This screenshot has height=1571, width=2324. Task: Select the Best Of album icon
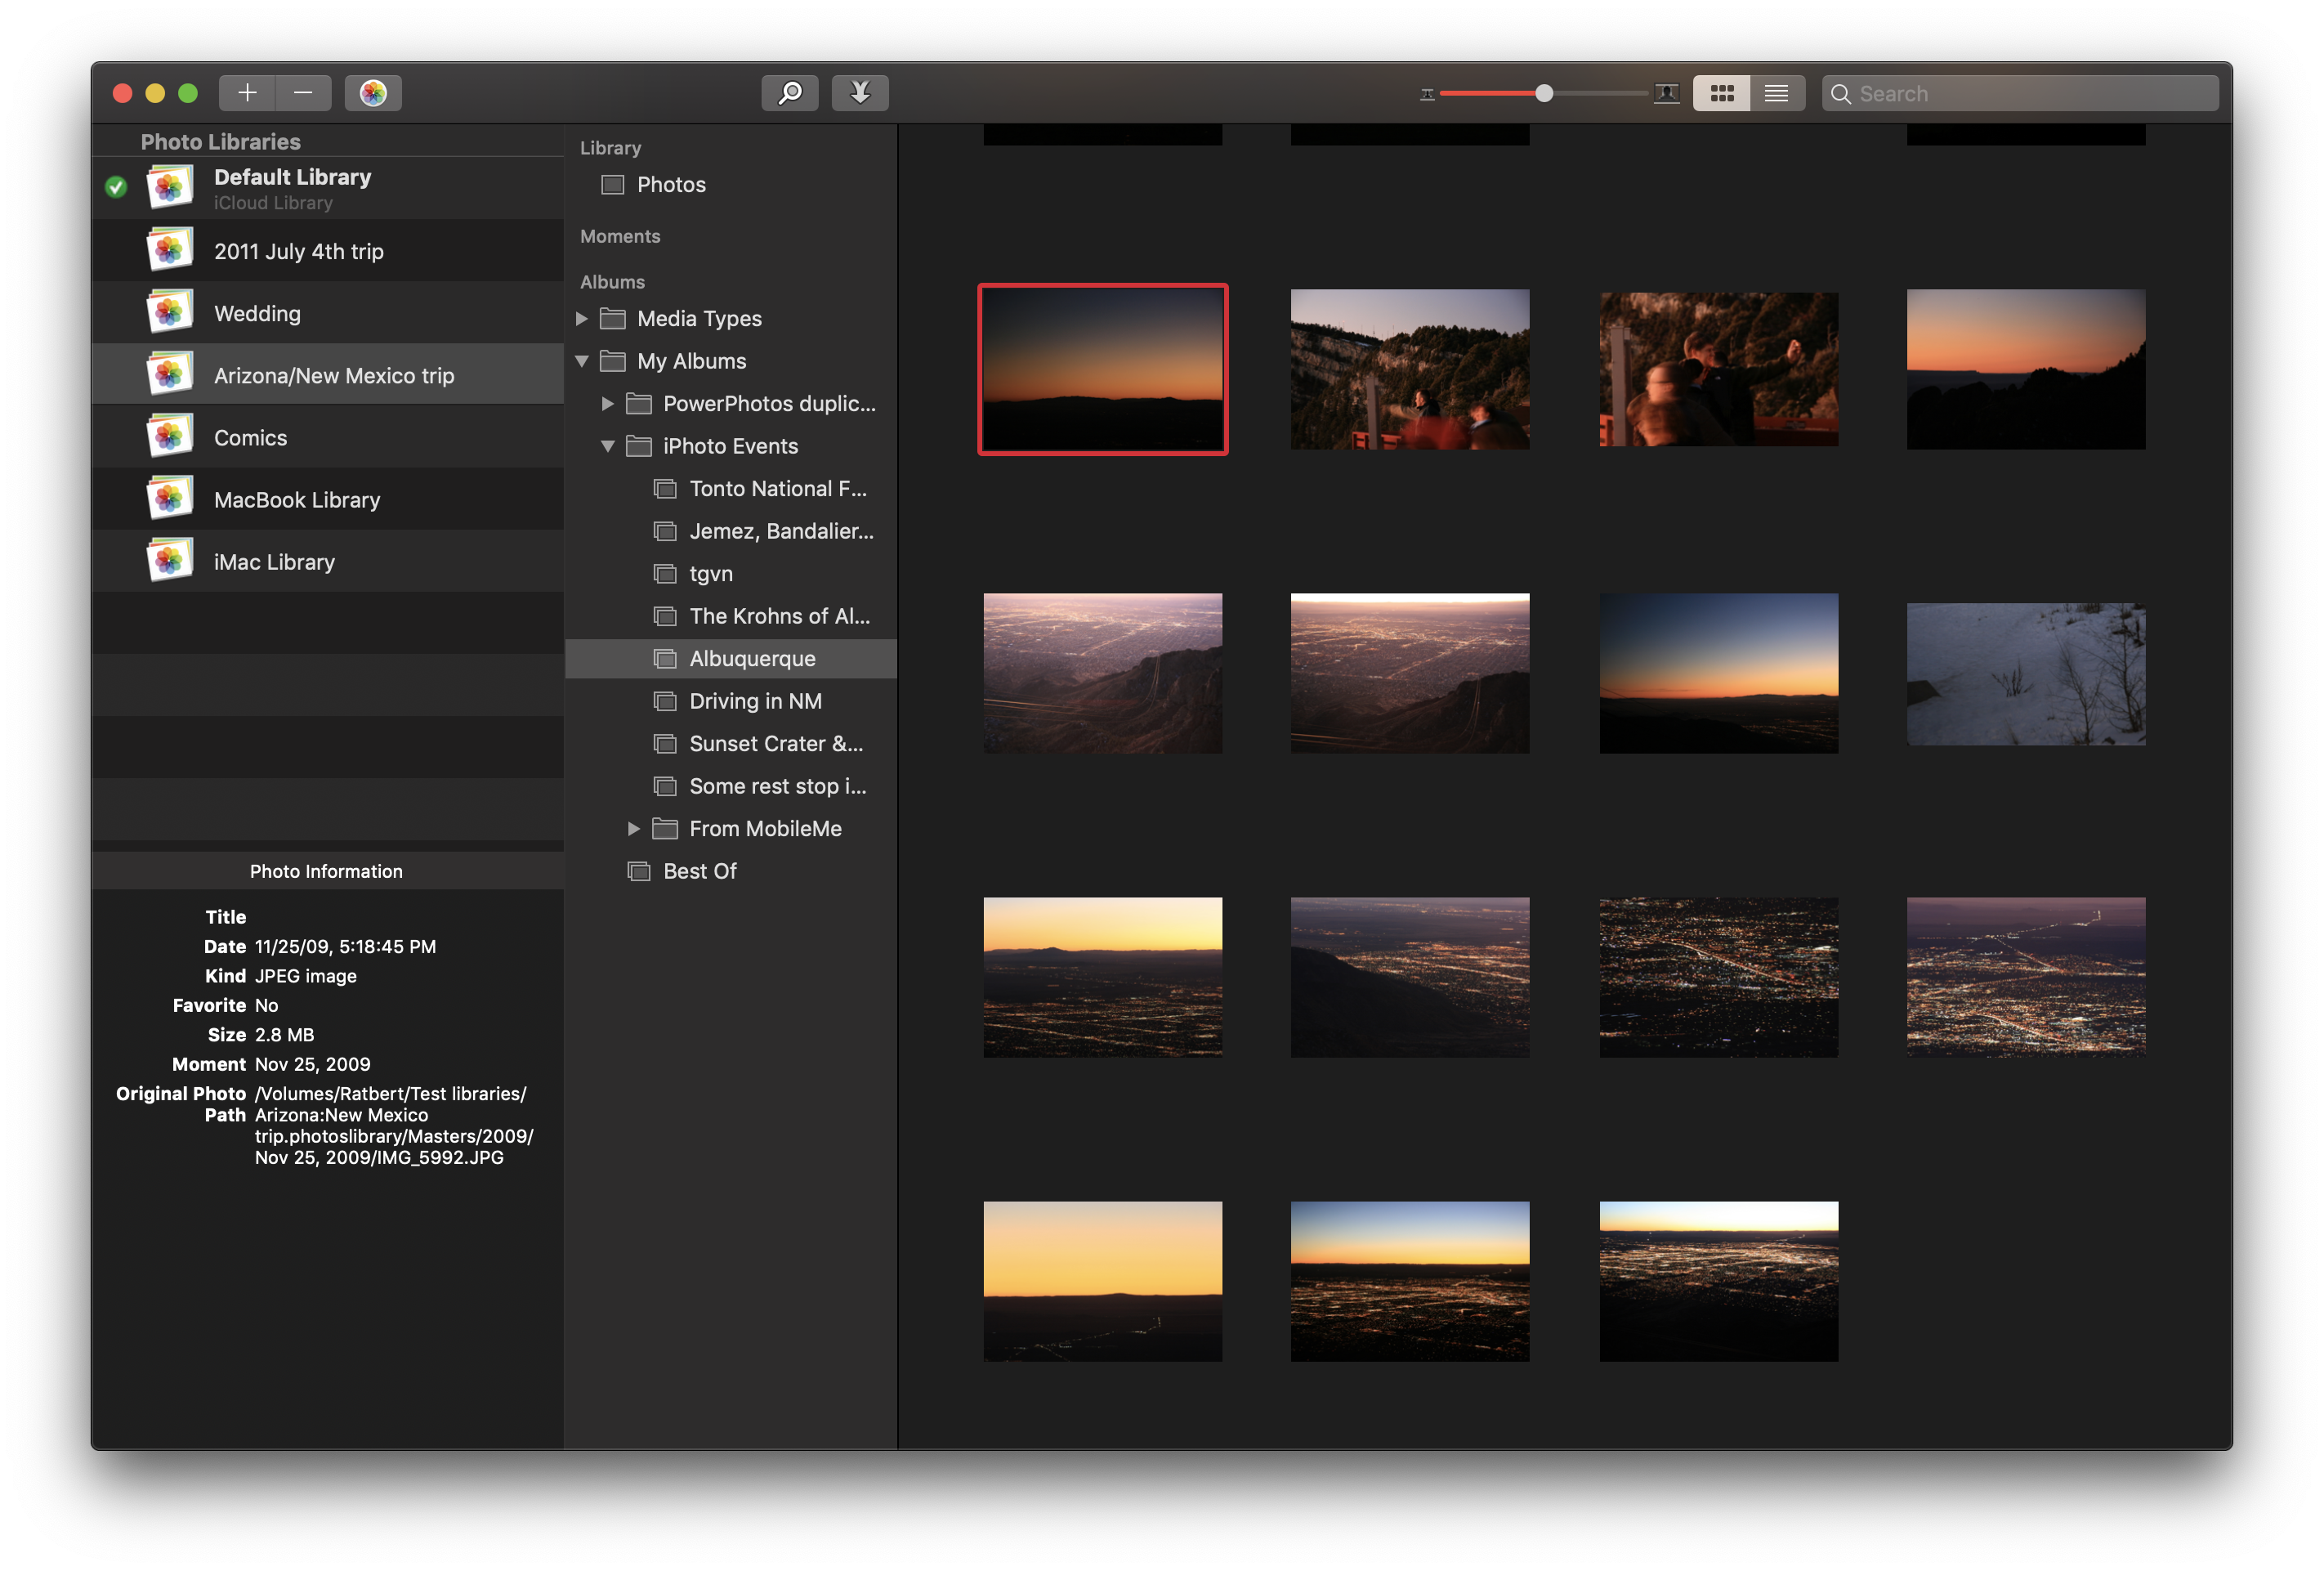click(639, 871)
